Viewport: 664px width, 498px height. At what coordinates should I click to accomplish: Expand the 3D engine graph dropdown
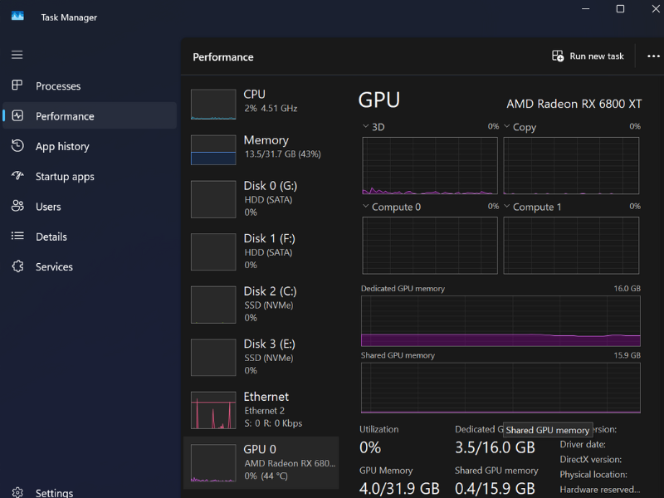366,127
